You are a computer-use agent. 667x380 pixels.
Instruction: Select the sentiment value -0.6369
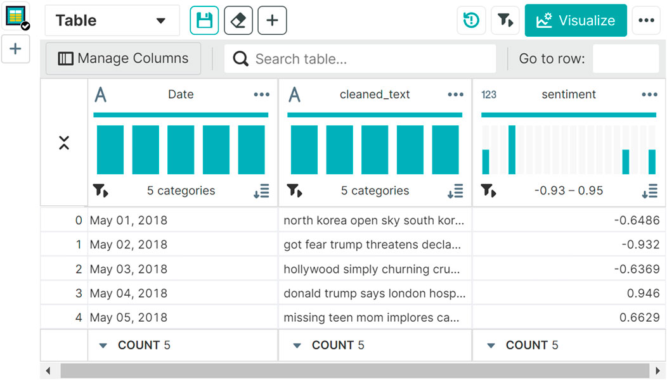[x=569, y=269]
